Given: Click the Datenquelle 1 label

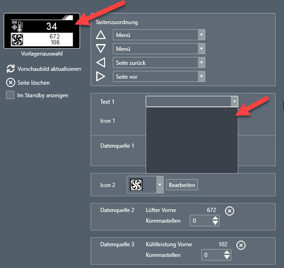Looking at the screenshot, I should click(117, 146).
